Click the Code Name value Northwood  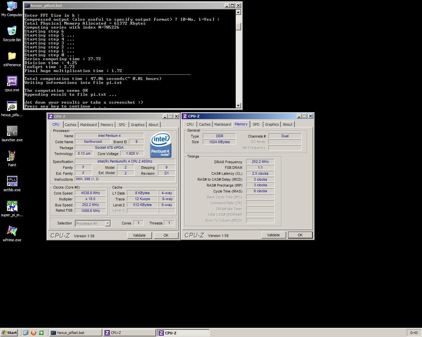click(93, 142)
